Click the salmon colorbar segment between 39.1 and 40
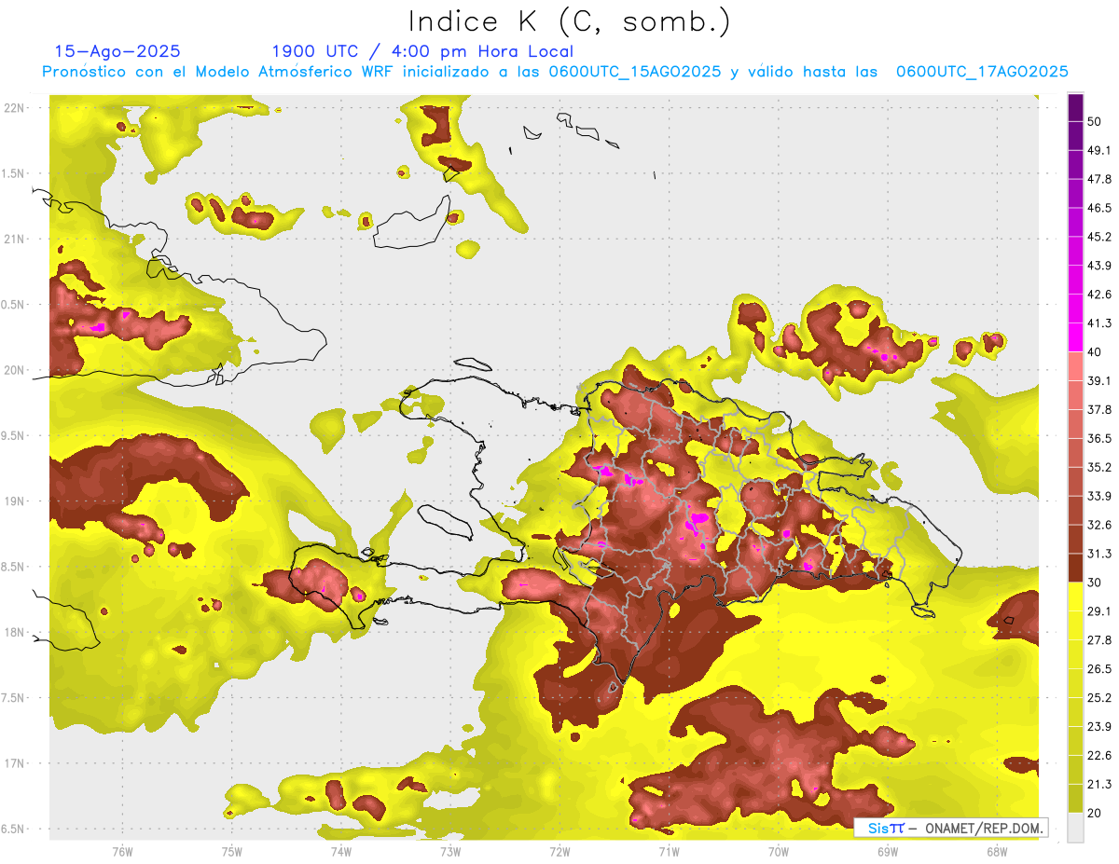1119x864 pixels. [x=1075, y=366]
